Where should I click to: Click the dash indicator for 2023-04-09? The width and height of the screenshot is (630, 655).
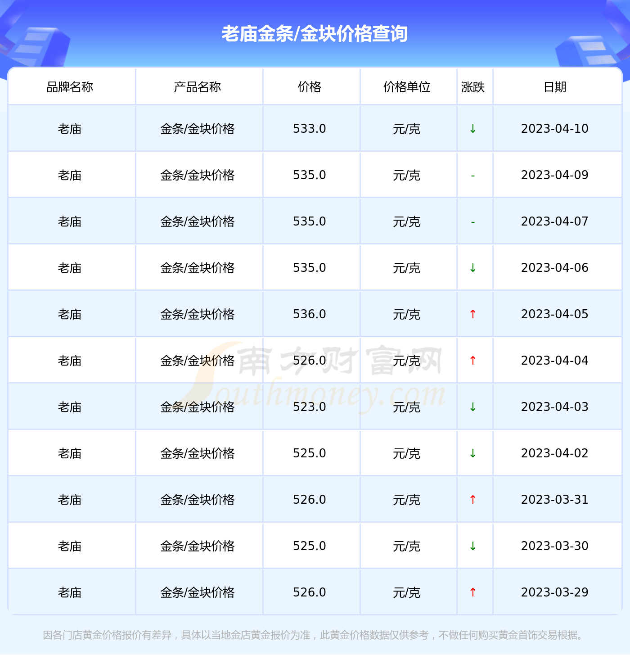pyautogui.click(x=473, y=176)
